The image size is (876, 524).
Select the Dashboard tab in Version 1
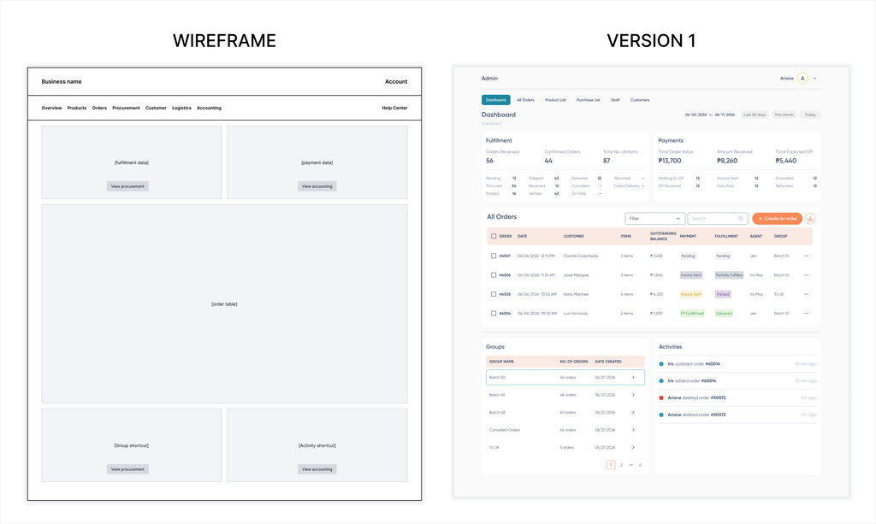click(495, 100)
